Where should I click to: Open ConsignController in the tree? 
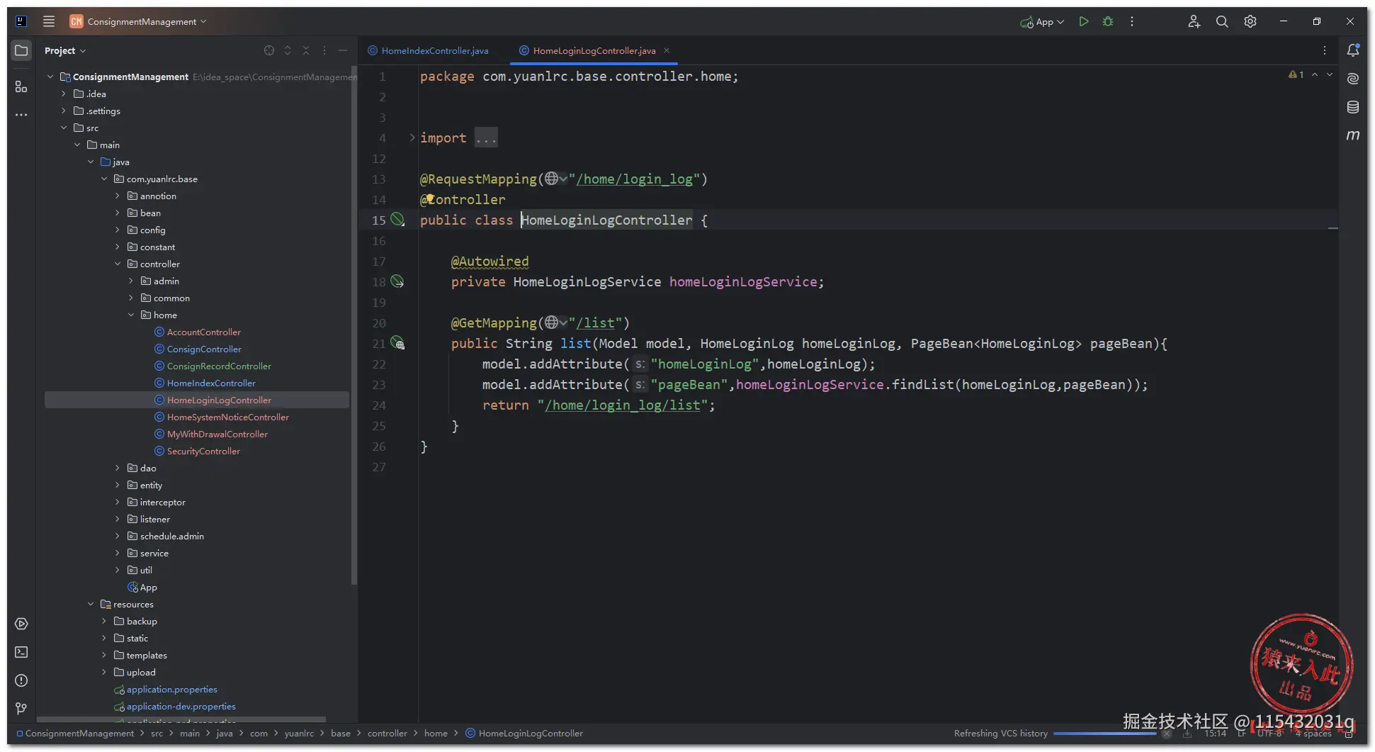tap(204, 349)
